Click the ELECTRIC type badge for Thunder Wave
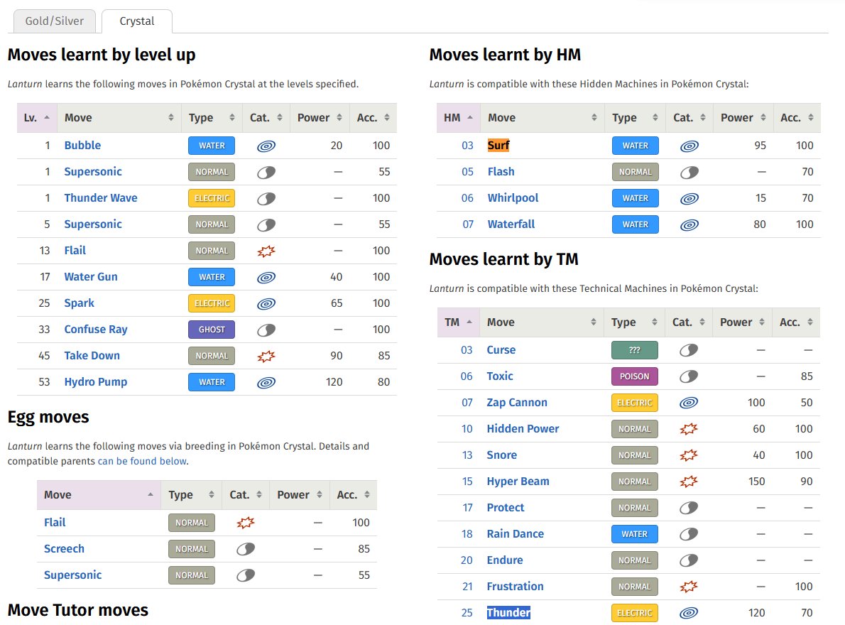Viewport: 845px width, 625px height. click(212, 198)
